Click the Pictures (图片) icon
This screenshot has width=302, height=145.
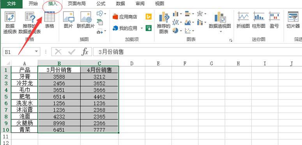(x=69, y=17)
